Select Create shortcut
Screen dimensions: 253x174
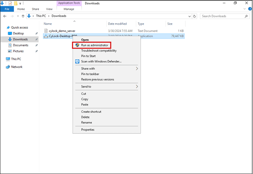point(91,111)
